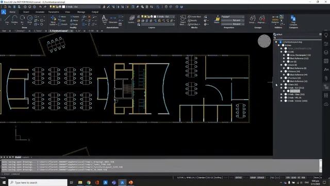Open the Tips lightbulb side panel
Viewport: 330px width, 186px height.
click(x=326, y=35)
